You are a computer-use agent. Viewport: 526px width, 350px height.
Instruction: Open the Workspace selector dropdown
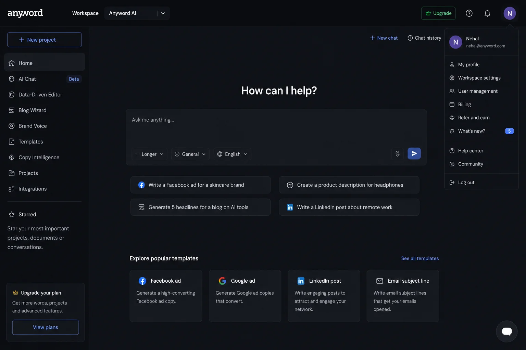[x=137, y=13]
